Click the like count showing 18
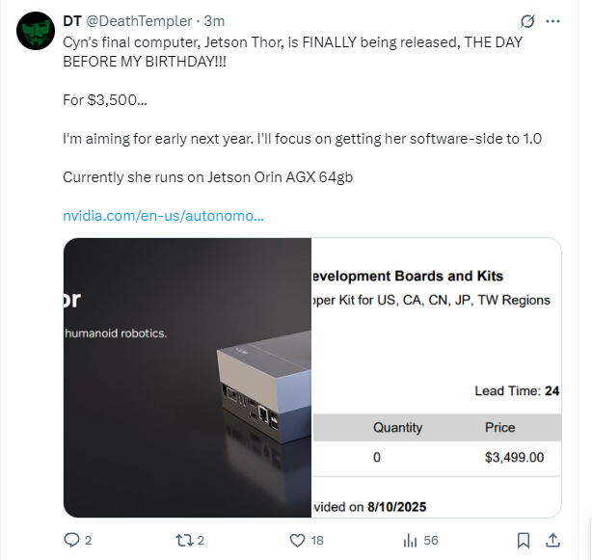 click(x=317, y=541)
